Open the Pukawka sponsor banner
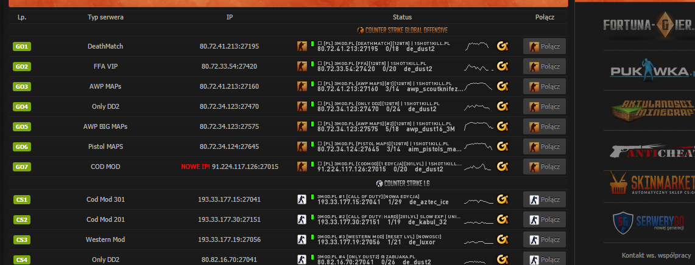The image size is (695, 265). pyautogui.click(x=652, y=72)
